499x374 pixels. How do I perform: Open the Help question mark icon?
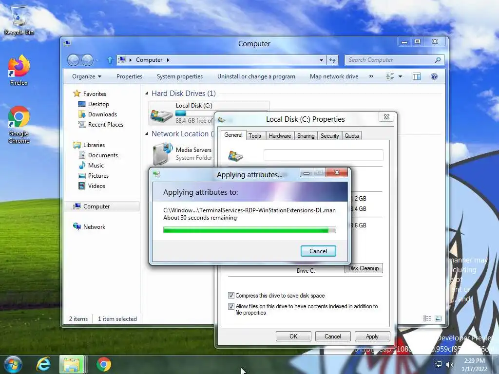[x=434, y=76]
